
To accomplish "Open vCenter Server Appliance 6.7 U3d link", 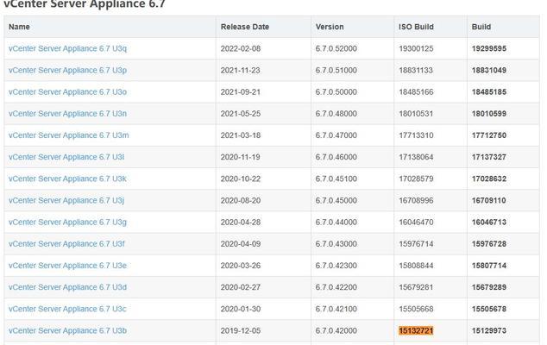I will (x=67, y=287).
